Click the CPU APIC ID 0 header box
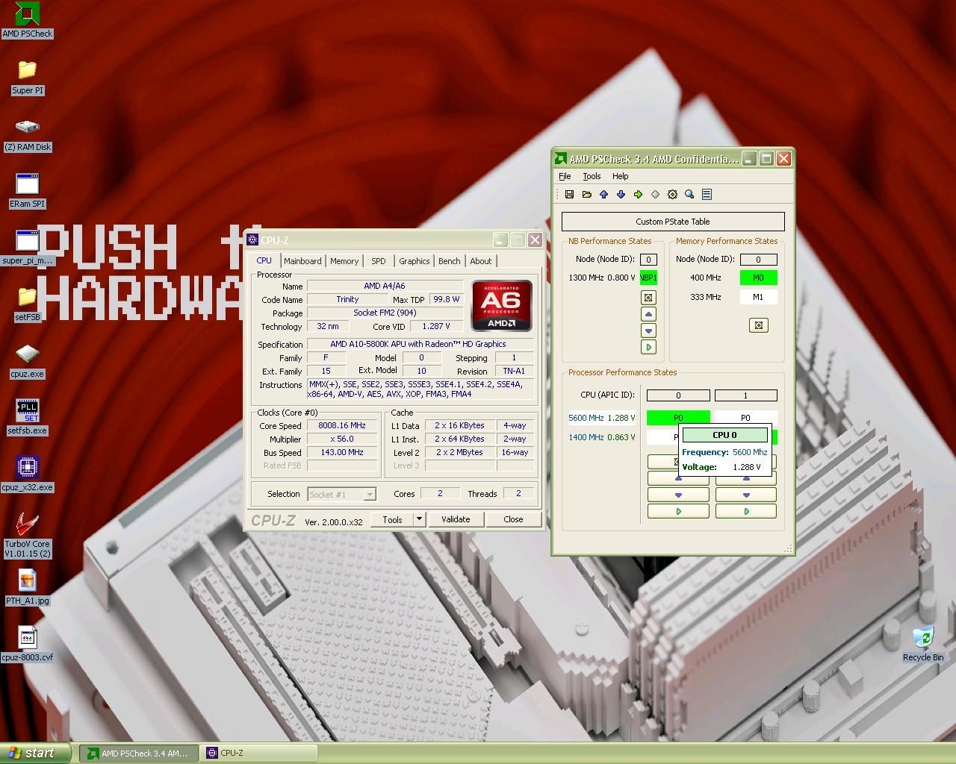Image resolution: width=956 pixels, height=764 pixels. pyautogui.click(x=678, y=395)
